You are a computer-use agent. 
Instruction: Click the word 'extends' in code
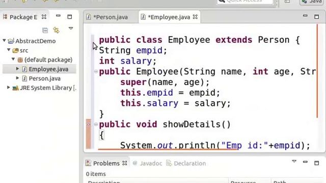234,40
